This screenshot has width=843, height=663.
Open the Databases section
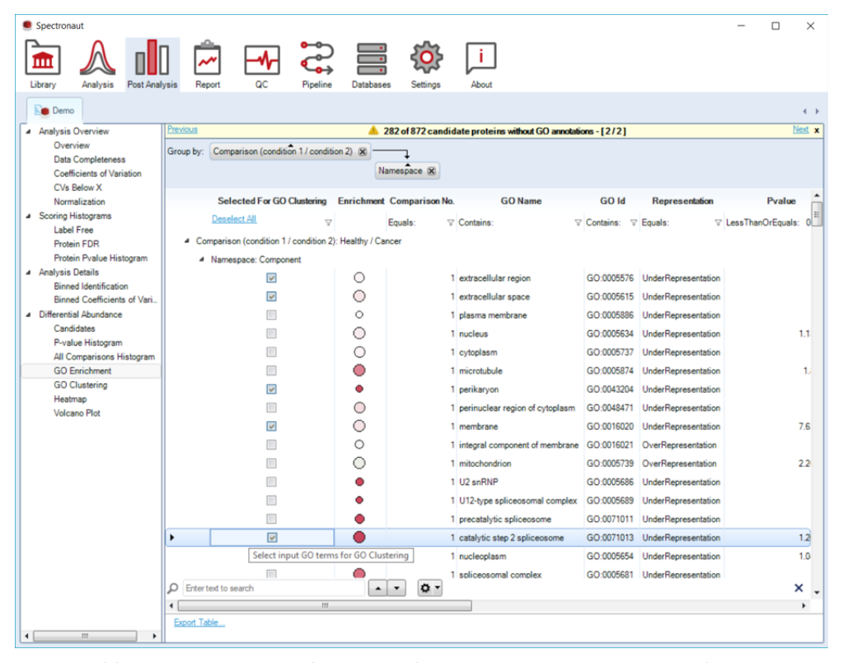coord(371,64)
